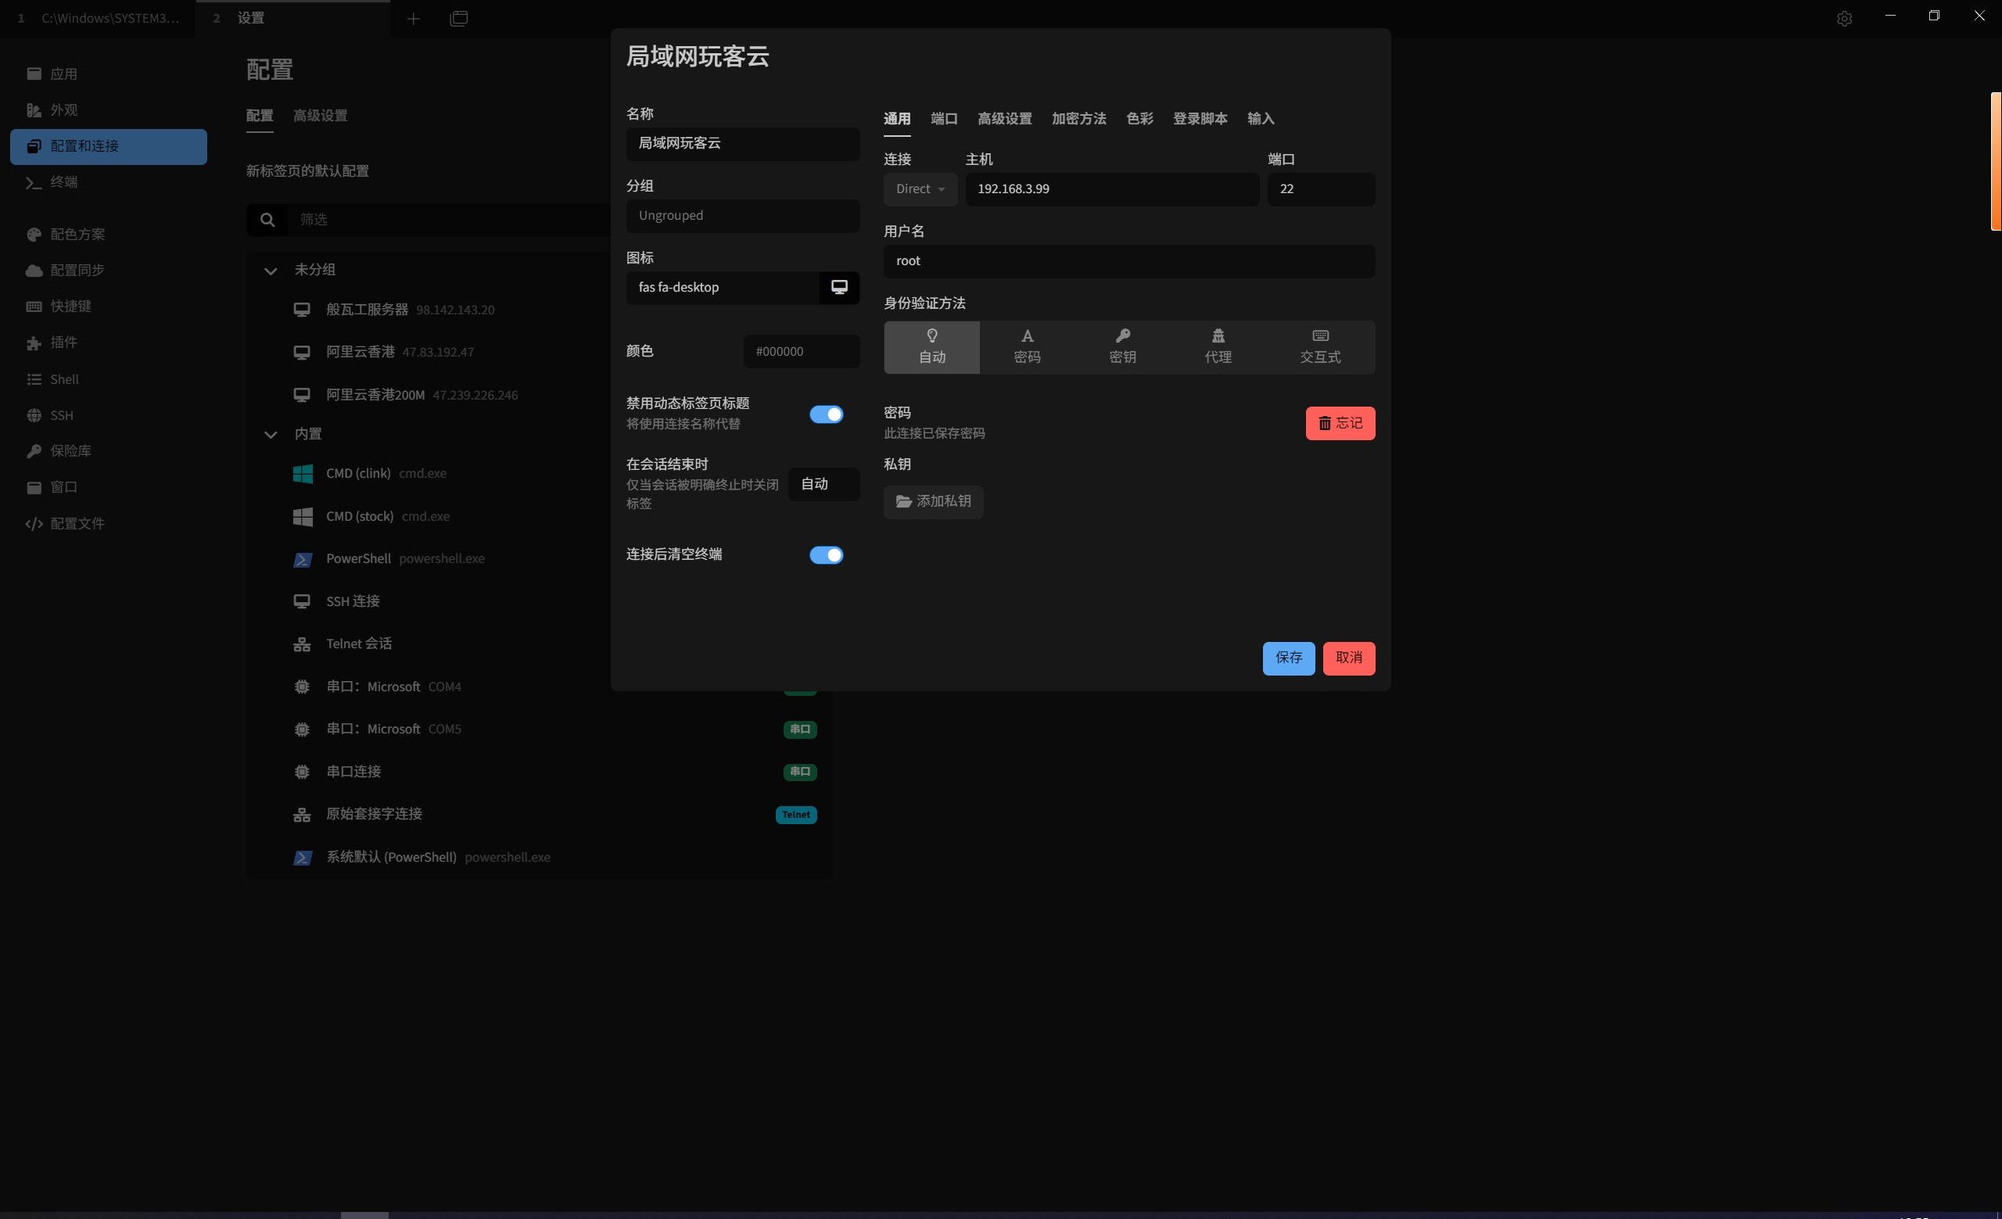Open the 快捷键 hotkeys section
This screenshot has height=1219, width=2002.
click(x=108, y=307)
